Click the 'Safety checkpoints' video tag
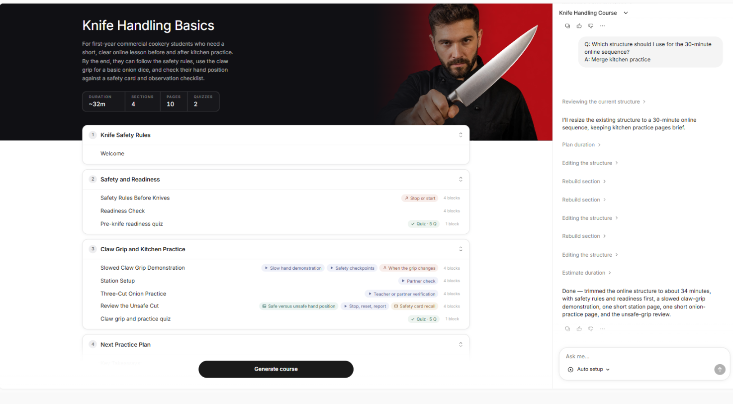 point(352,268)
